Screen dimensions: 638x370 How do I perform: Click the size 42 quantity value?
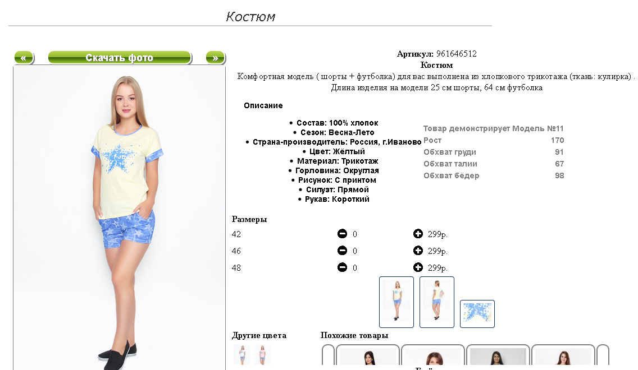(x=355, y=234)
